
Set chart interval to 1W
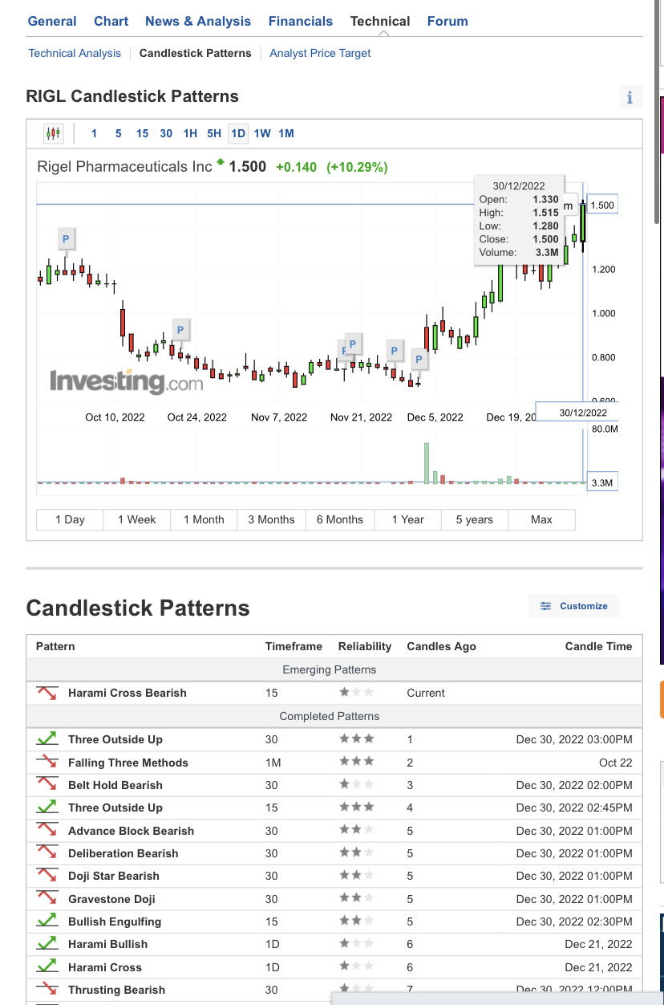(x=262, y=133)
